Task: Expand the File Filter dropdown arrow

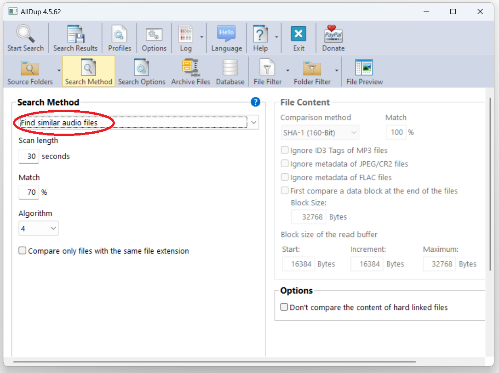Action: point(288,71)
